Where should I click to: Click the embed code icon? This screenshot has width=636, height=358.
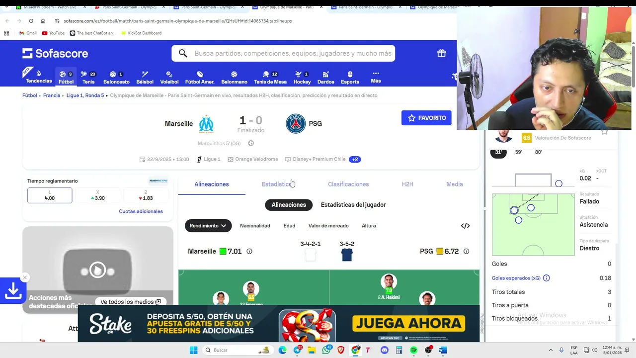[x=465, y=226]
